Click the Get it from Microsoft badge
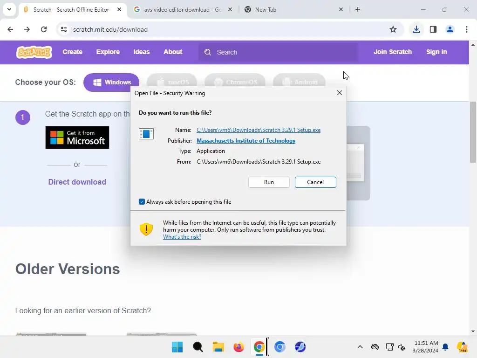The width and height of the screenshot is (477, 358). point(77,138)
